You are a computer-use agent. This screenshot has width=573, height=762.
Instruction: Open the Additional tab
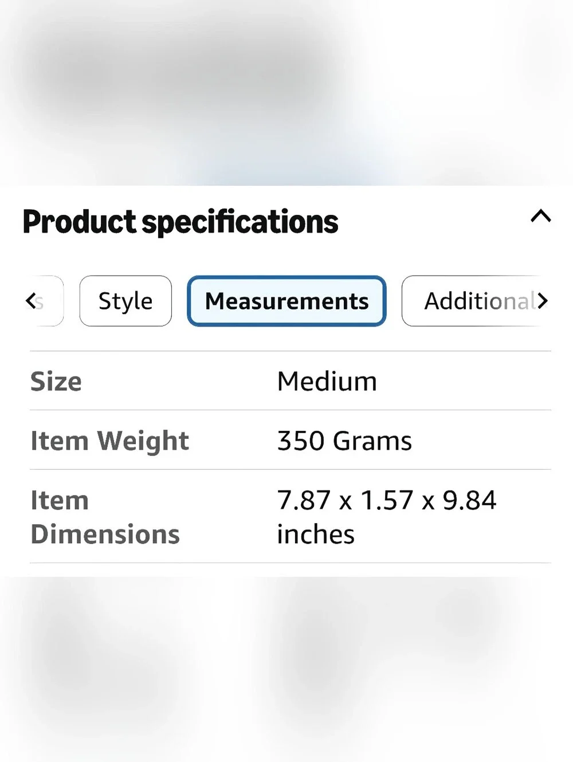click(x=474, y=301)
